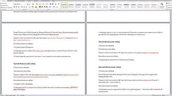Apply yellow text highlight color
This screenshot has height=96, width=172.
tap(33, 7)
